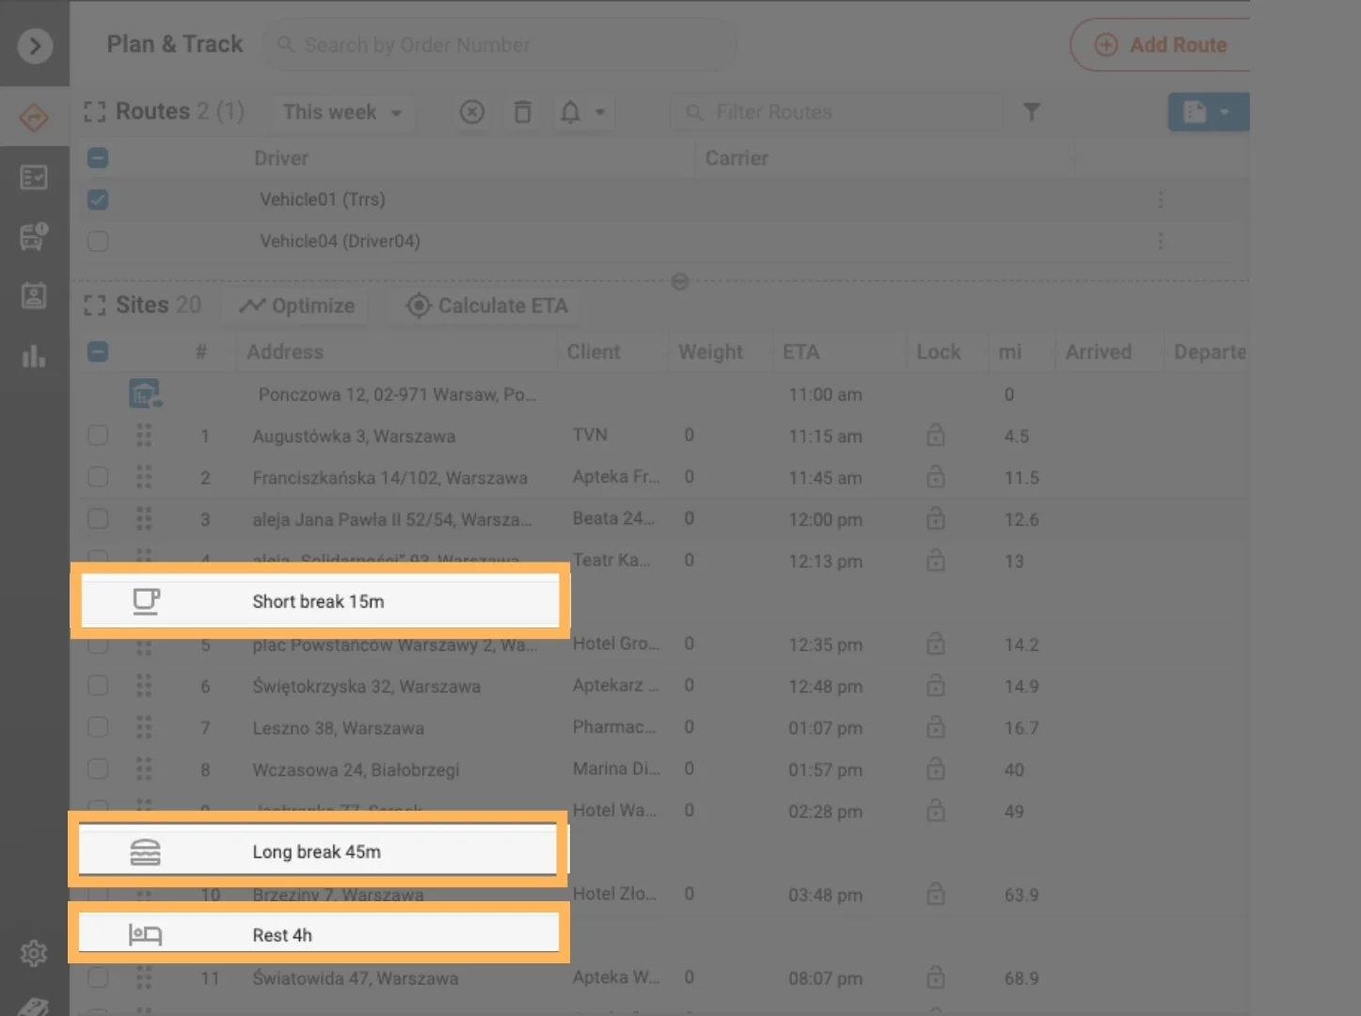The height and width of the screenshot is (1016, 1361).
Task: Open the blue export document dropdown
Action: click(x=1209, y=112)
